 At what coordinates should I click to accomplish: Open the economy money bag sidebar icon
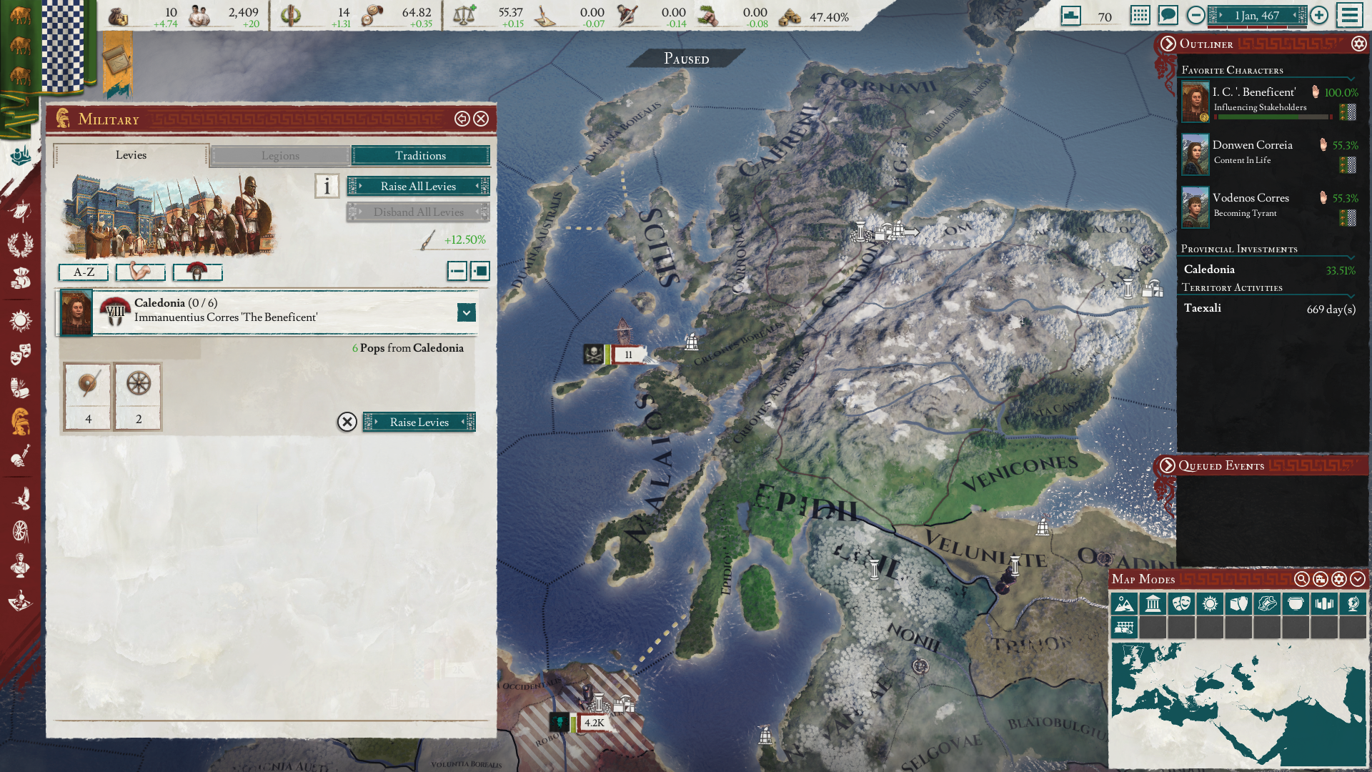click(20, 279)
